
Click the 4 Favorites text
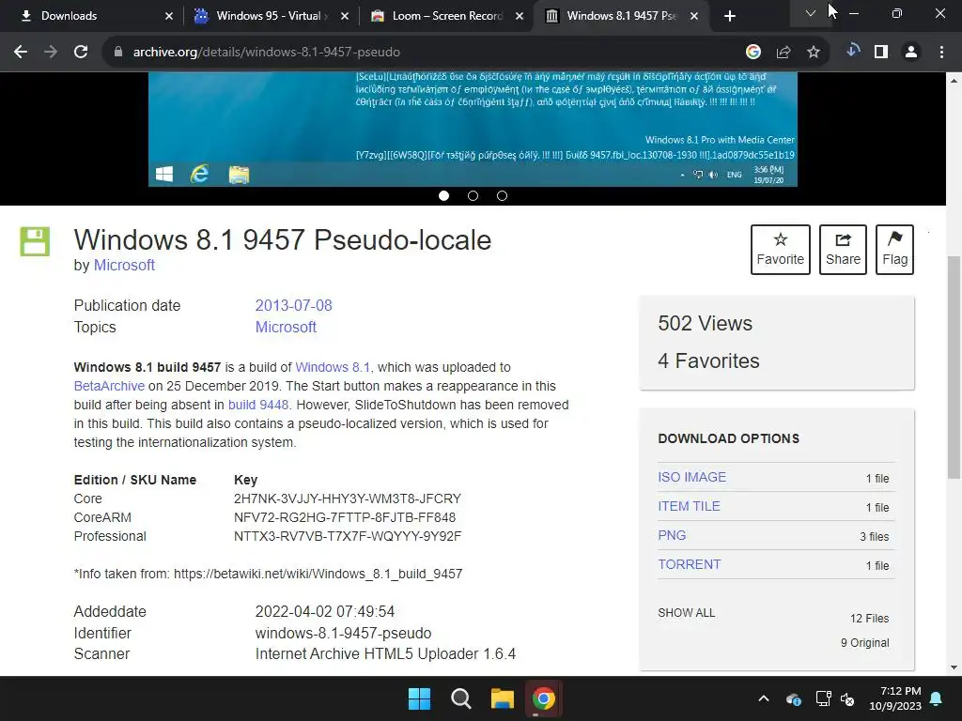click(x=708, y=360)
